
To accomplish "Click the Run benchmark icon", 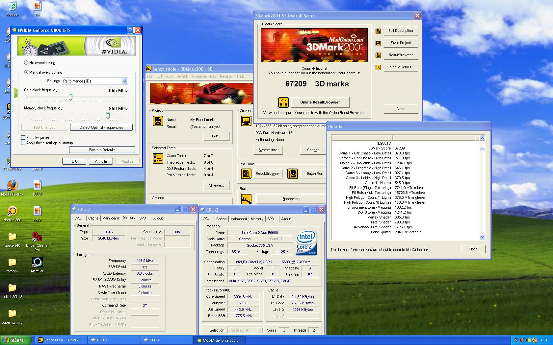I will [246, 199].
